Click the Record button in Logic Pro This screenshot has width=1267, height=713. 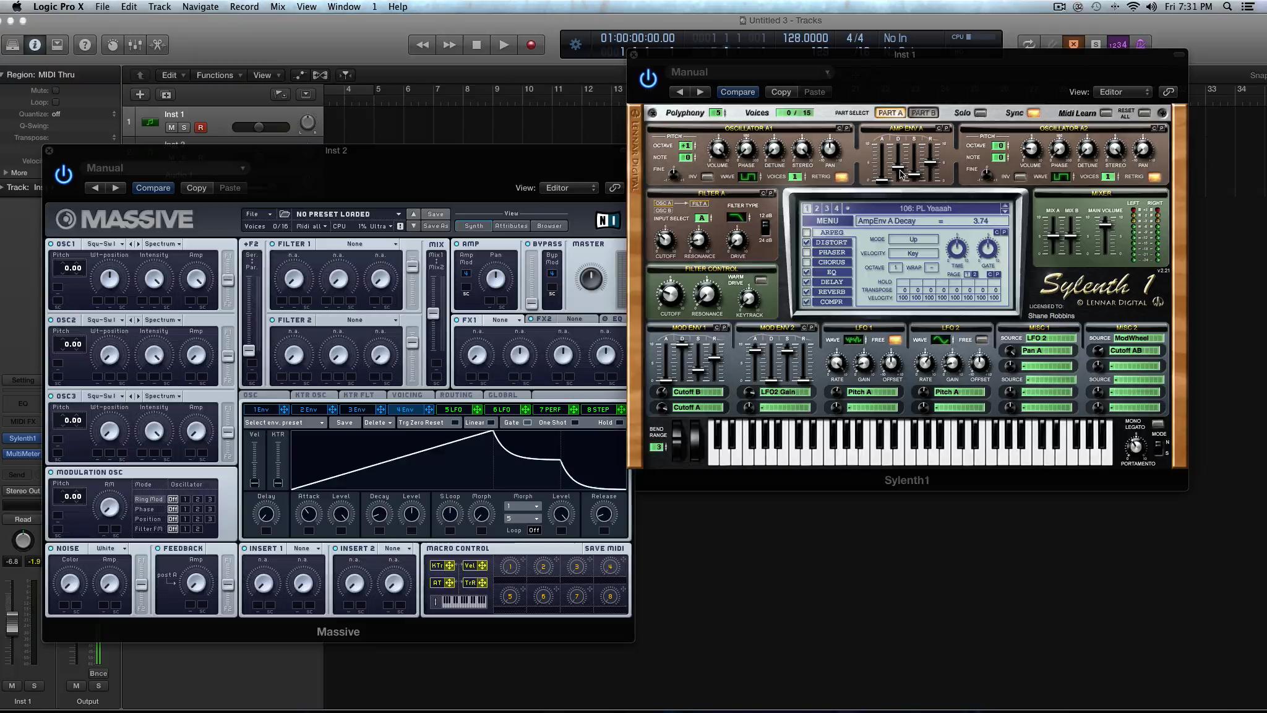click(531, 45)
